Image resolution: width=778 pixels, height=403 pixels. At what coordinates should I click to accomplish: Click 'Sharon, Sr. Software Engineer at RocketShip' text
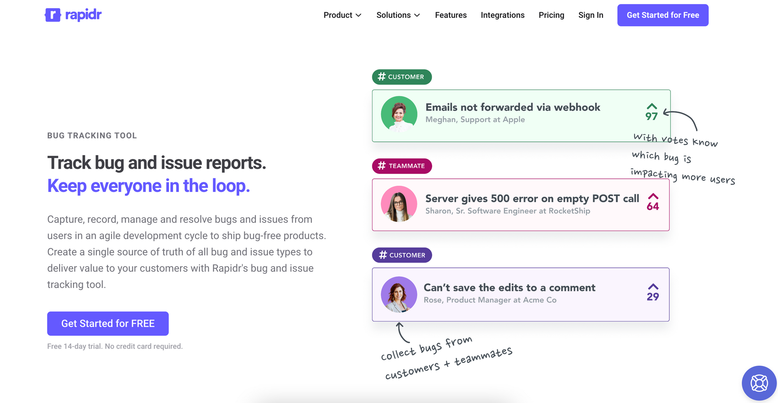[x=508, y=211]
